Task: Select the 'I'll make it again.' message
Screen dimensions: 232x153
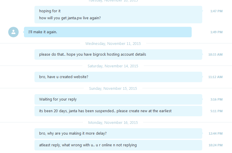Action: (108, 32)
